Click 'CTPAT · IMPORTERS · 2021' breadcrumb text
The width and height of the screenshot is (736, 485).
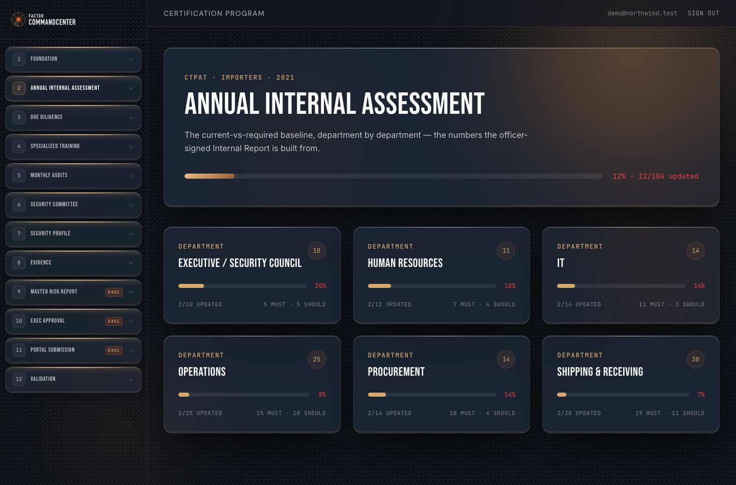[x=239, y=78]
